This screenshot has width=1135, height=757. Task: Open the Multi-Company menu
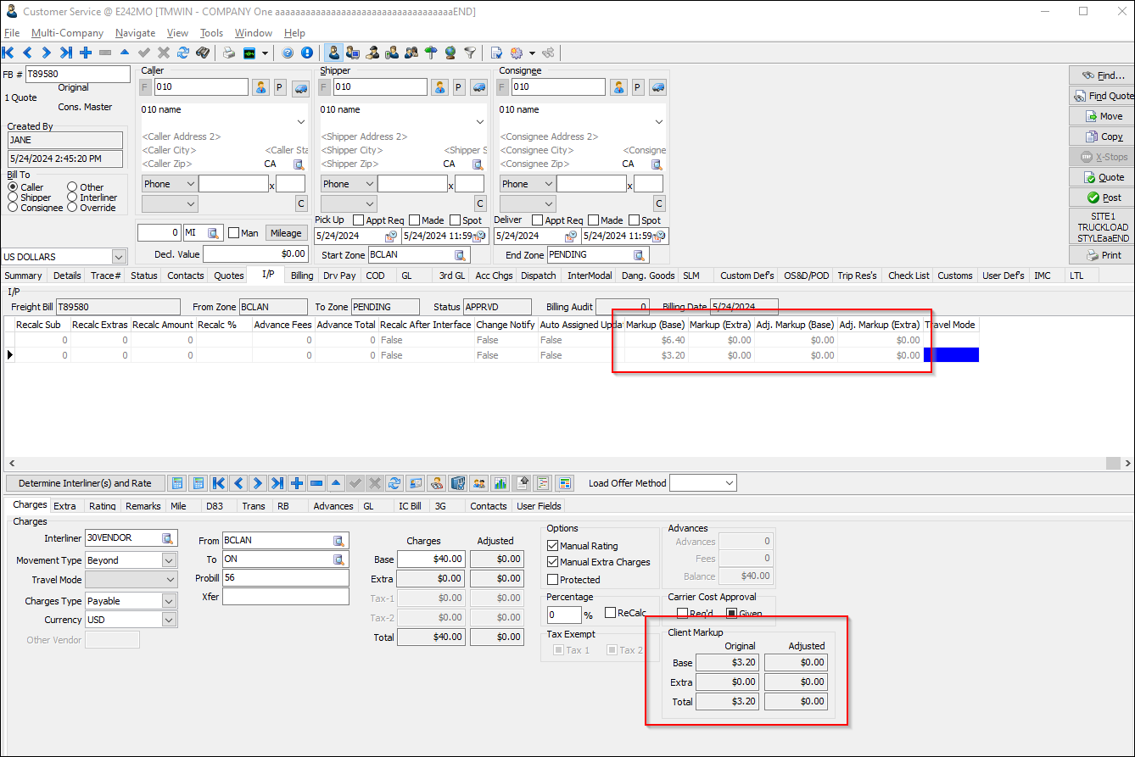68,33
